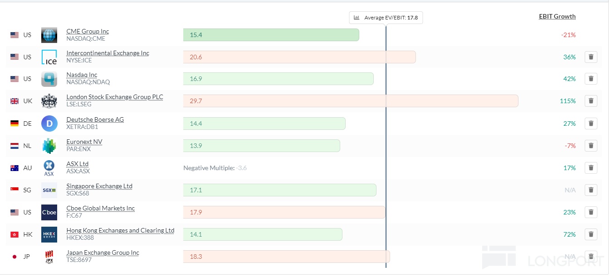Click the 72% EBIT growth value
611x276 pixels.
point(569,234)
